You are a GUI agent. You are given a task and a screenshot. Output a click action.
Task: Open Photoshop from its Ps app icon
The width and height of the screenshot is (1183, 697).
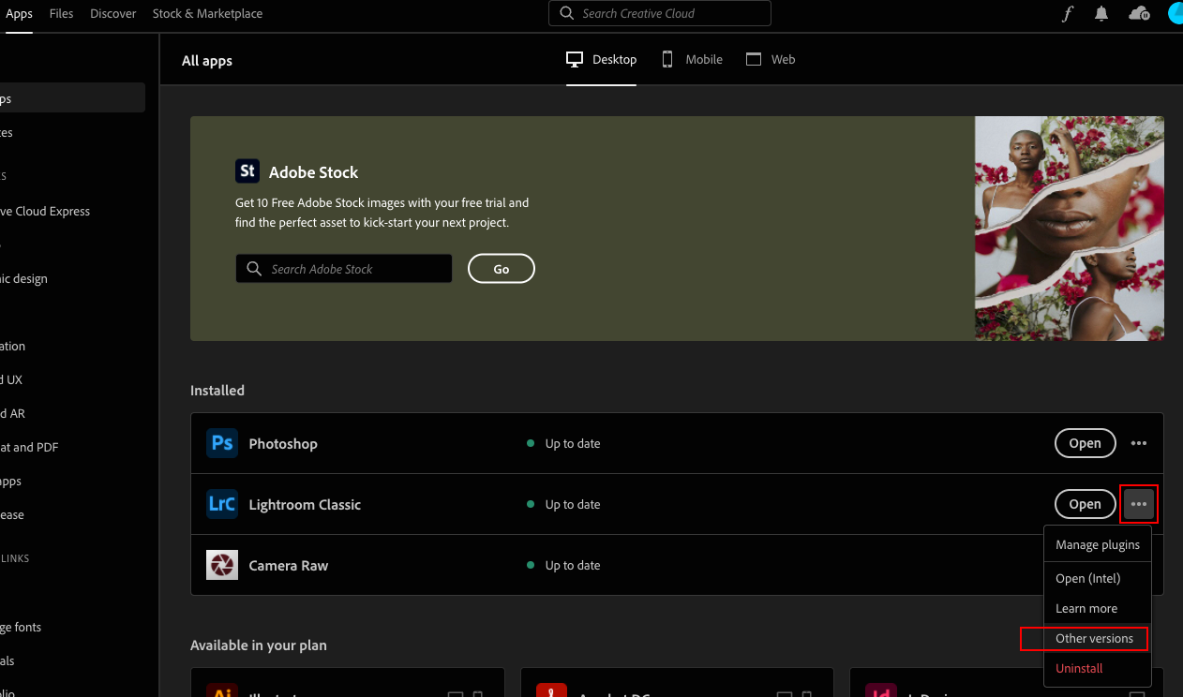point(222,443)
